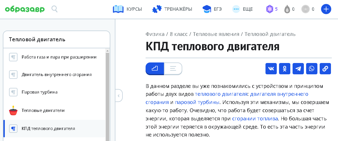Viewport: 338px width, 141px height.
Task: Go to Физика breadcrumb
Action: [x=155, y=34]
